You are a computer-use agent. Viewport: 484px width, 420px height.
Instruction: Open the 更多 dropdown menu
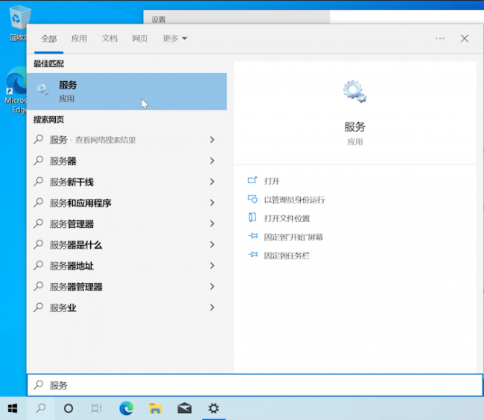coord(175,39)
